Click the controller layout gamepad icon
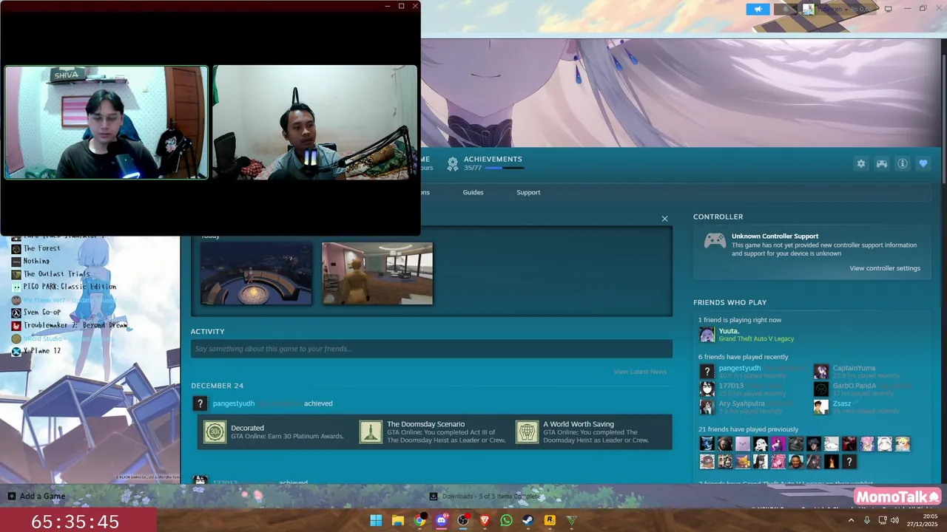Viewport: 947px width, 532px height. click(x=882, y=164)
